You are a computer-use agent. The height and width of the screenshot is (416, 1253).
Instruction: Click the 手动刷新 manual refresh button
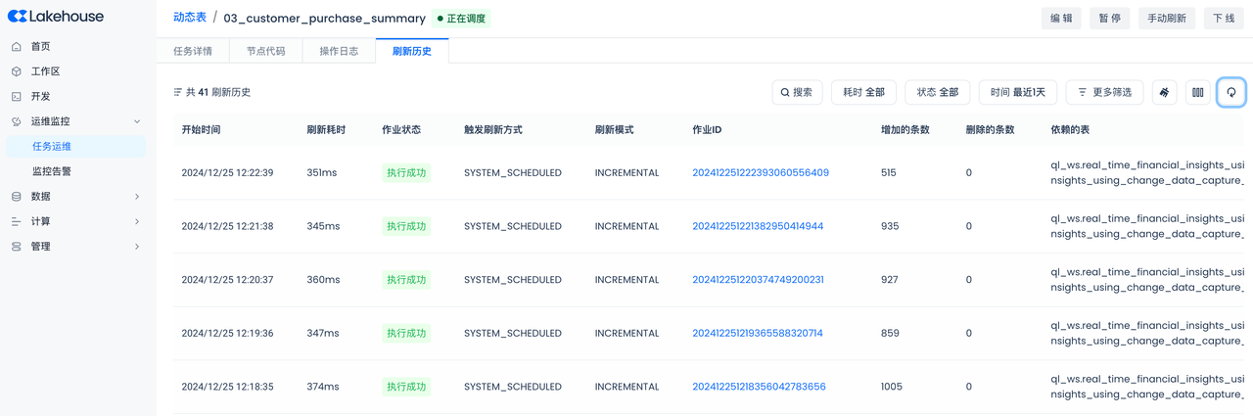pos(1166,18)
